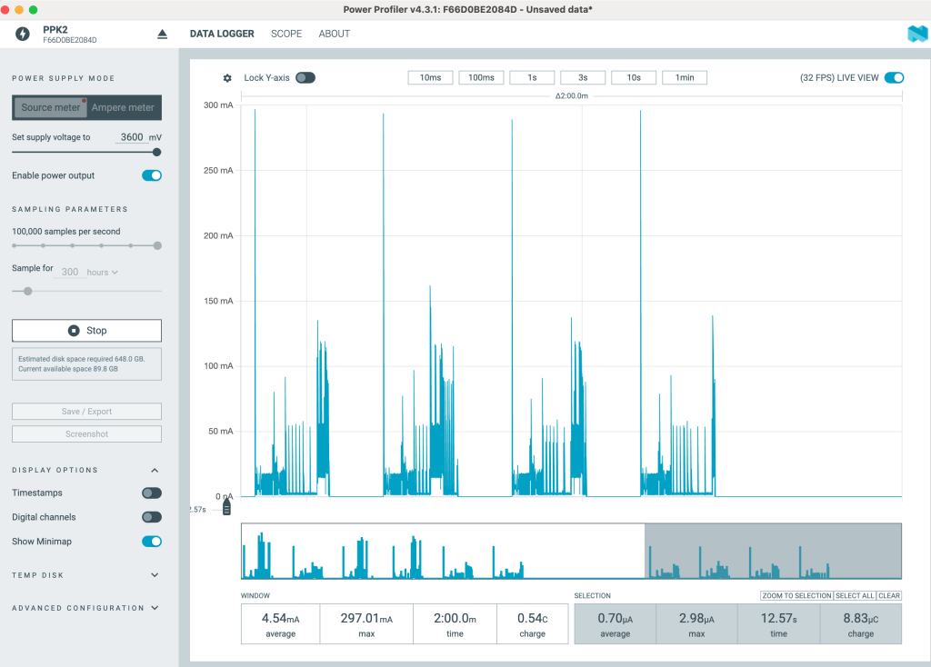Click the Nordic Semiconductor logo
The height and width of the screenshot is (667, 931).
pos(916,34)
